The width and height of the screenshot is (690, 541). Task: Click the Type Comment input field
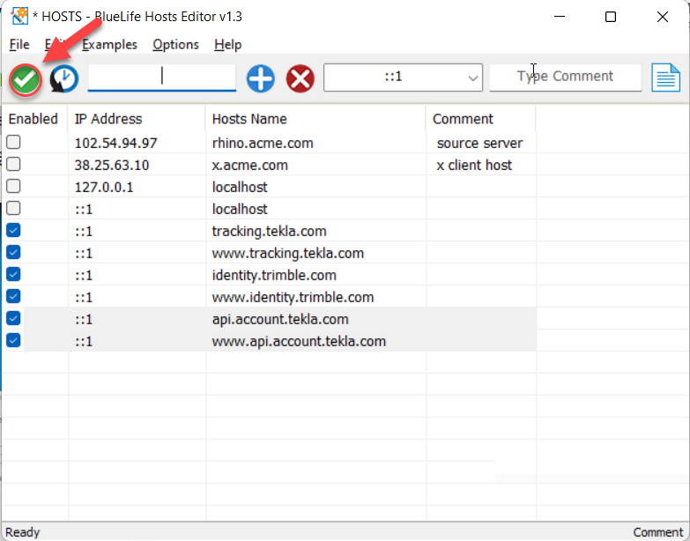point(566,77)
